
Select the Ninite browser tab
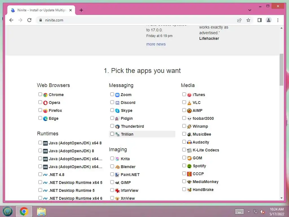point(41,10)
